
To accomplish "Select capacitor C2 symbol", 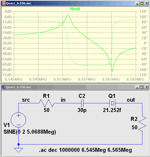I will [82, 103].
